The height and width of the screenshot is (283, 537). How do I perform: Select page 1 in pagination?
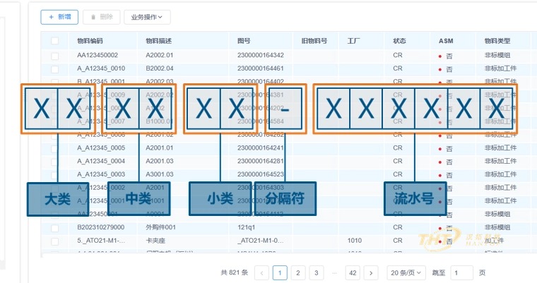(280, 272)
